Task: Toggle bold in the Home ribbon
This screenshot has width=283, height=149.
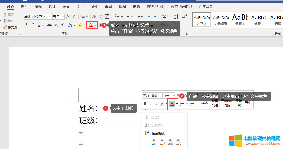Action: click(26, 25)
